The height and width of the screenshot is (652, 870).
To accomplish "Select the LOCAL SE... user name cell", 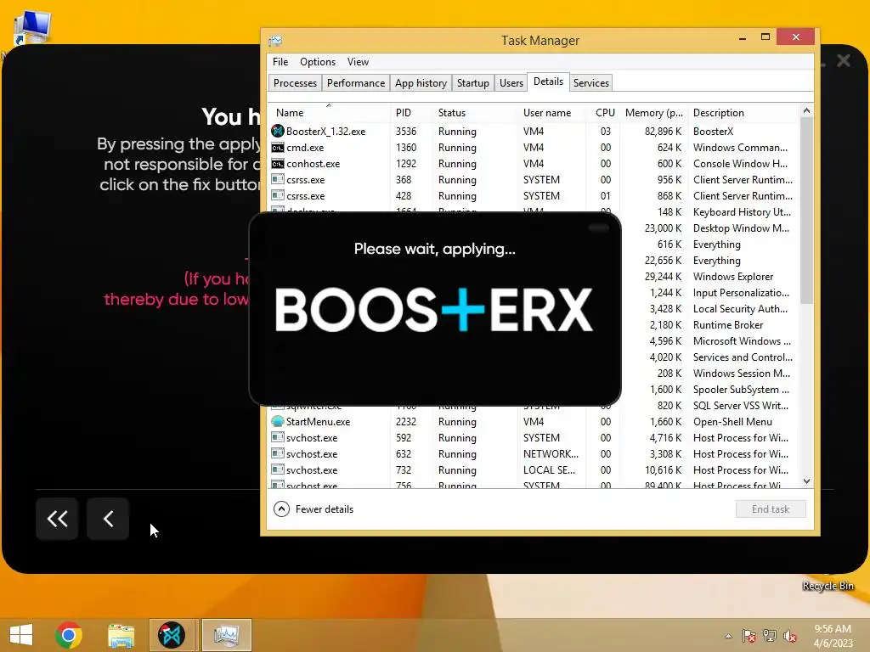I will click(549, 469).
